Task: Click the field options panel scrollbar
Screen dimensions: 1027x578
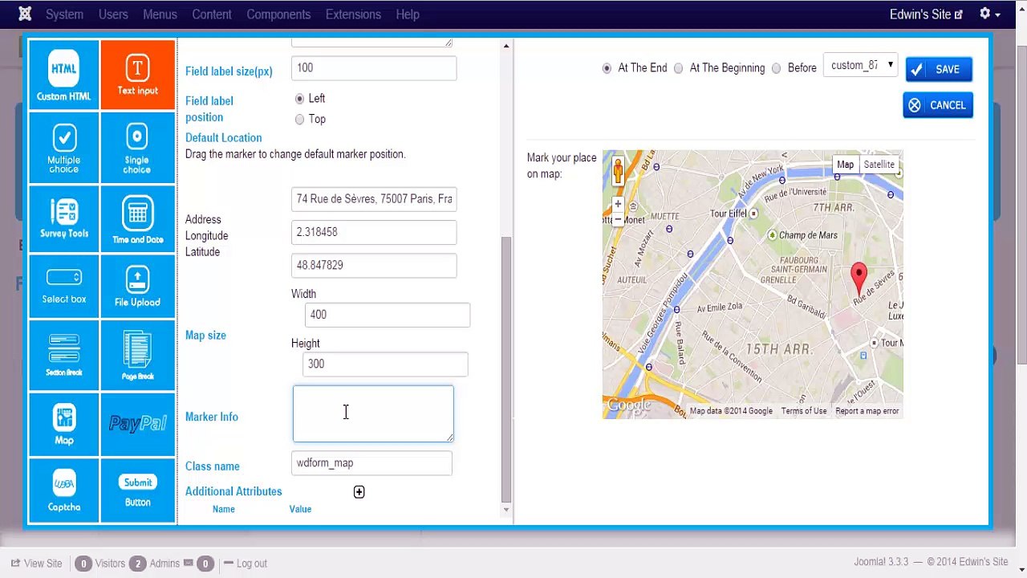Action: coord(505,369)
